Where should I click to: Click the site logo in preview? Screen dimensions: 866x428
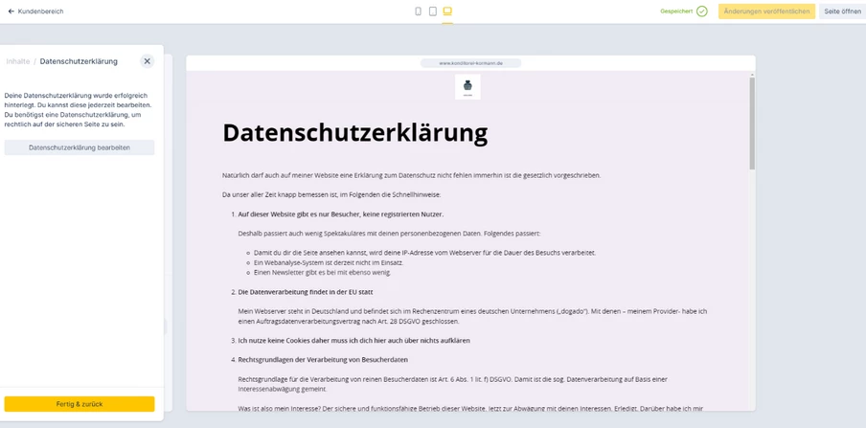tap(467, 87)
